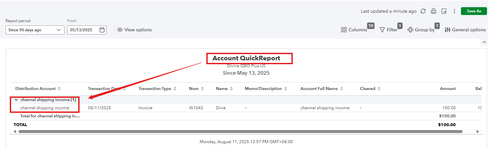Click the horizontal scrollbar of report

click(240, 131)
